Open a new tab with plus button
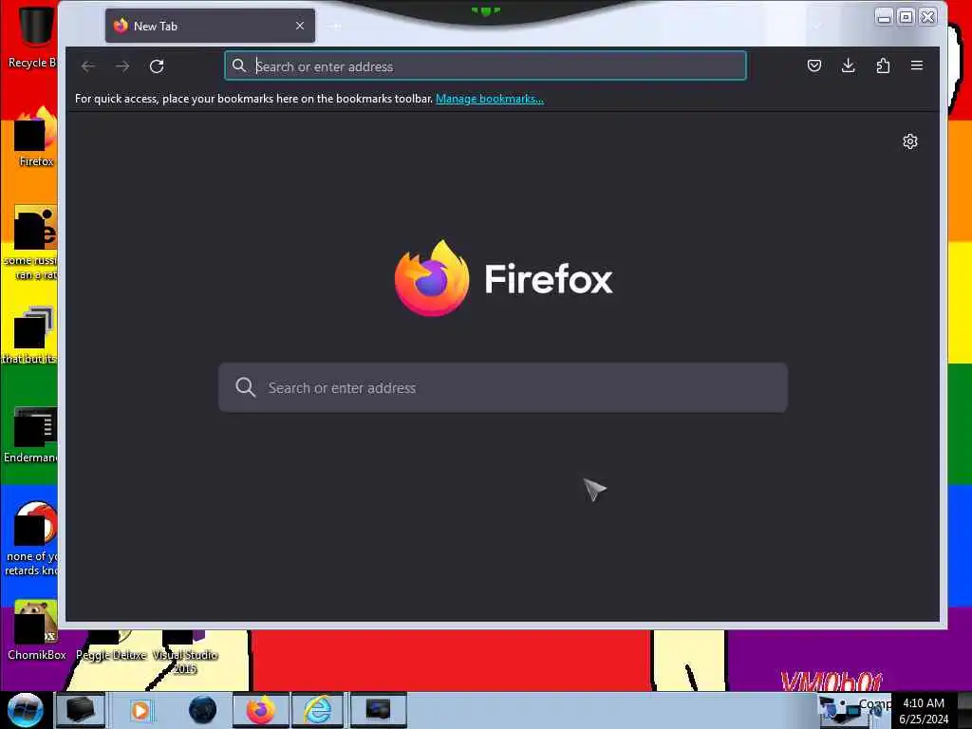This screenshot has height=729, width=972. click(336, 27)
